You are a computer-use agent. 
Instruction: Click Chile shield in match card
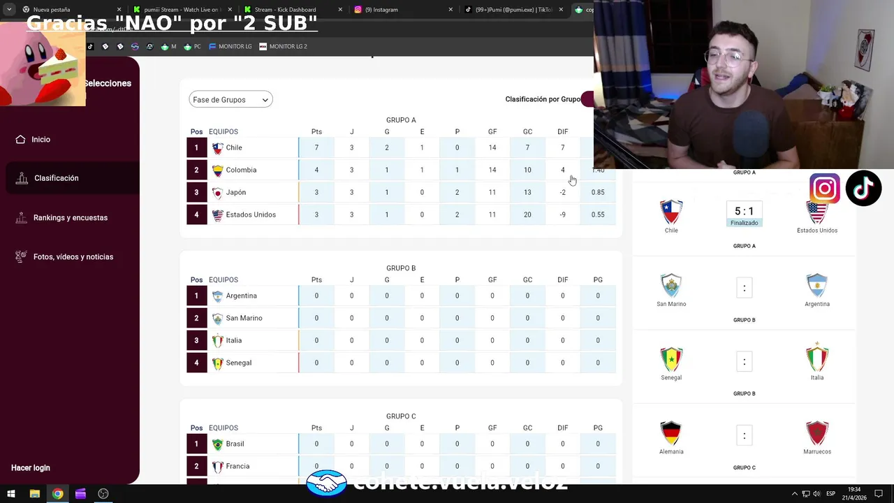(x=671, y=212)
